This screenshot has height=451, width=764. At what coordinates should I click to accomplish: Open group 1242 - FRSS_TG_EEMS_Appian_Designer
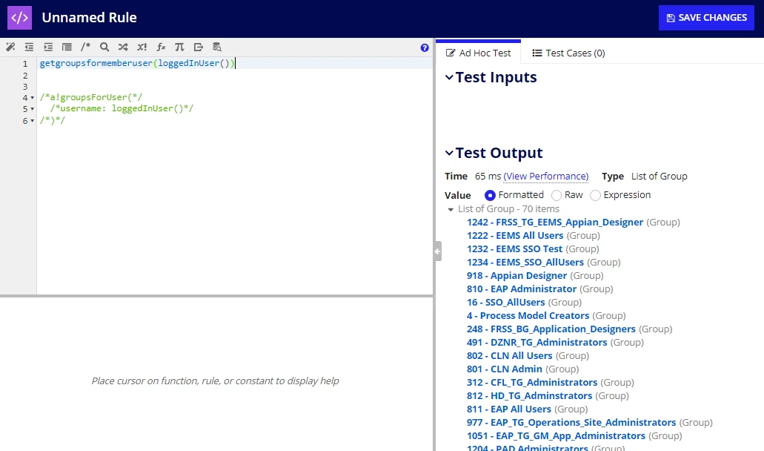(x=555, y=223)
